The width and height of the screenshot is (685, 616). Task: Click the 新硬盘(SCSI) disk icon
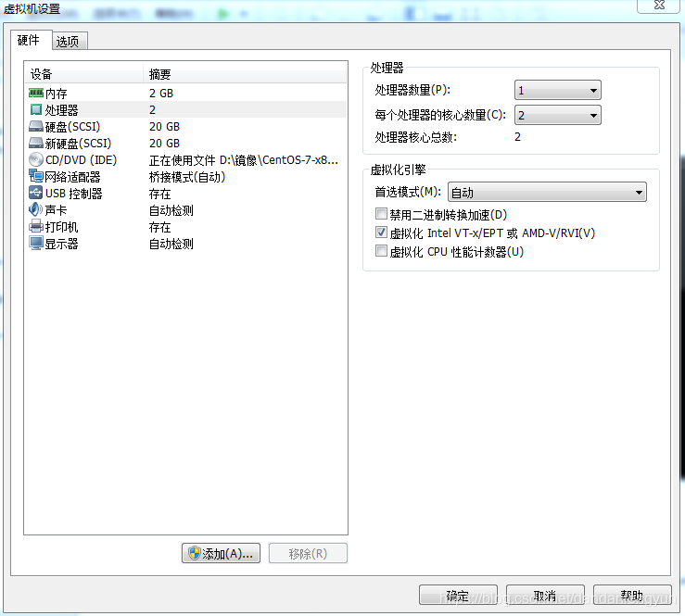pos(36,144)
